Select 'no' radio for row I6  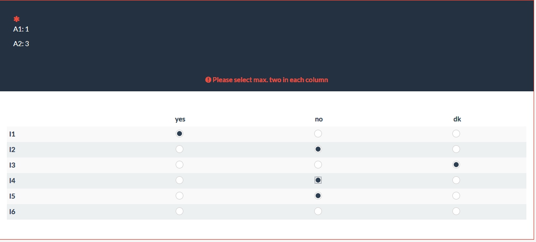[x=318, y=211]
